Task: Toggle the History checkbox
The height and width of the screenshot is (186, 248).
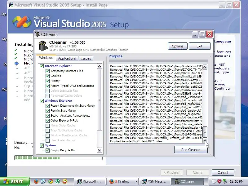Action: click(x=47, y=81)
